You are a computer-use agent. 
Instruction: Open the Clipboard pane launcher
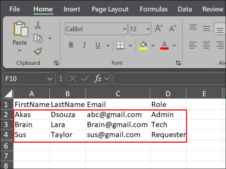(56, 63)
